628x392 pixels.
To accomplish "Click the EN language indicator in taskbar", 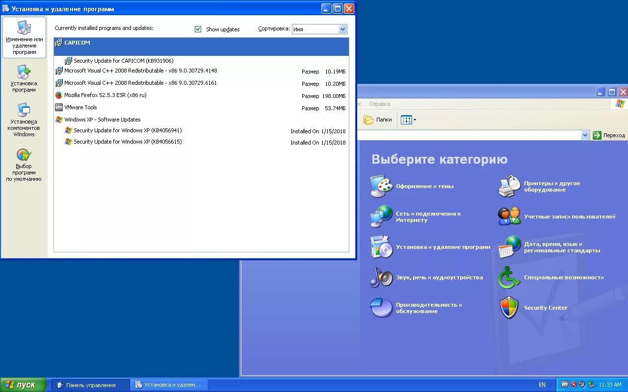I will click(x=542, y=385).
